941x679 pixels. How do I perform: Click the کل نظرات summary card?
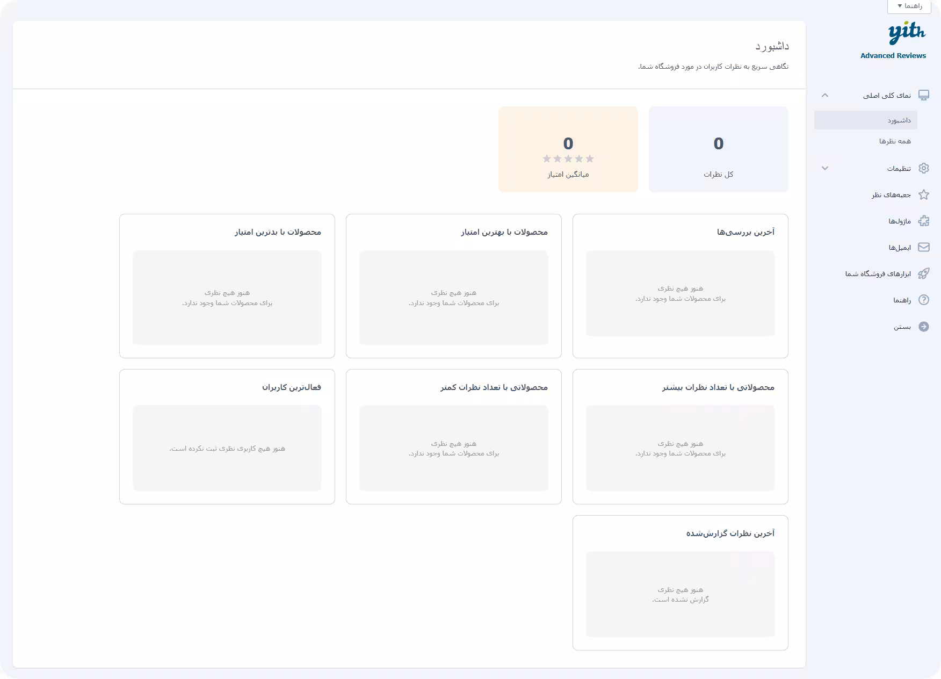[x=719, y=149]
